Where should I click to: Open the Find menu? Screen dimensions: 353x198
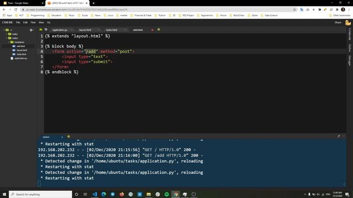pyautogui.click(x=33, y=23)
